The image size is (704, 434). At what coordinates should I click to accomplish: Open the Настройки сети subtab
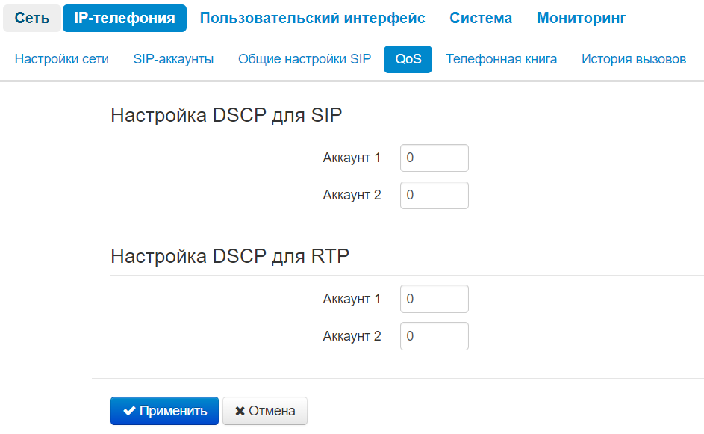tap(62, 60)
